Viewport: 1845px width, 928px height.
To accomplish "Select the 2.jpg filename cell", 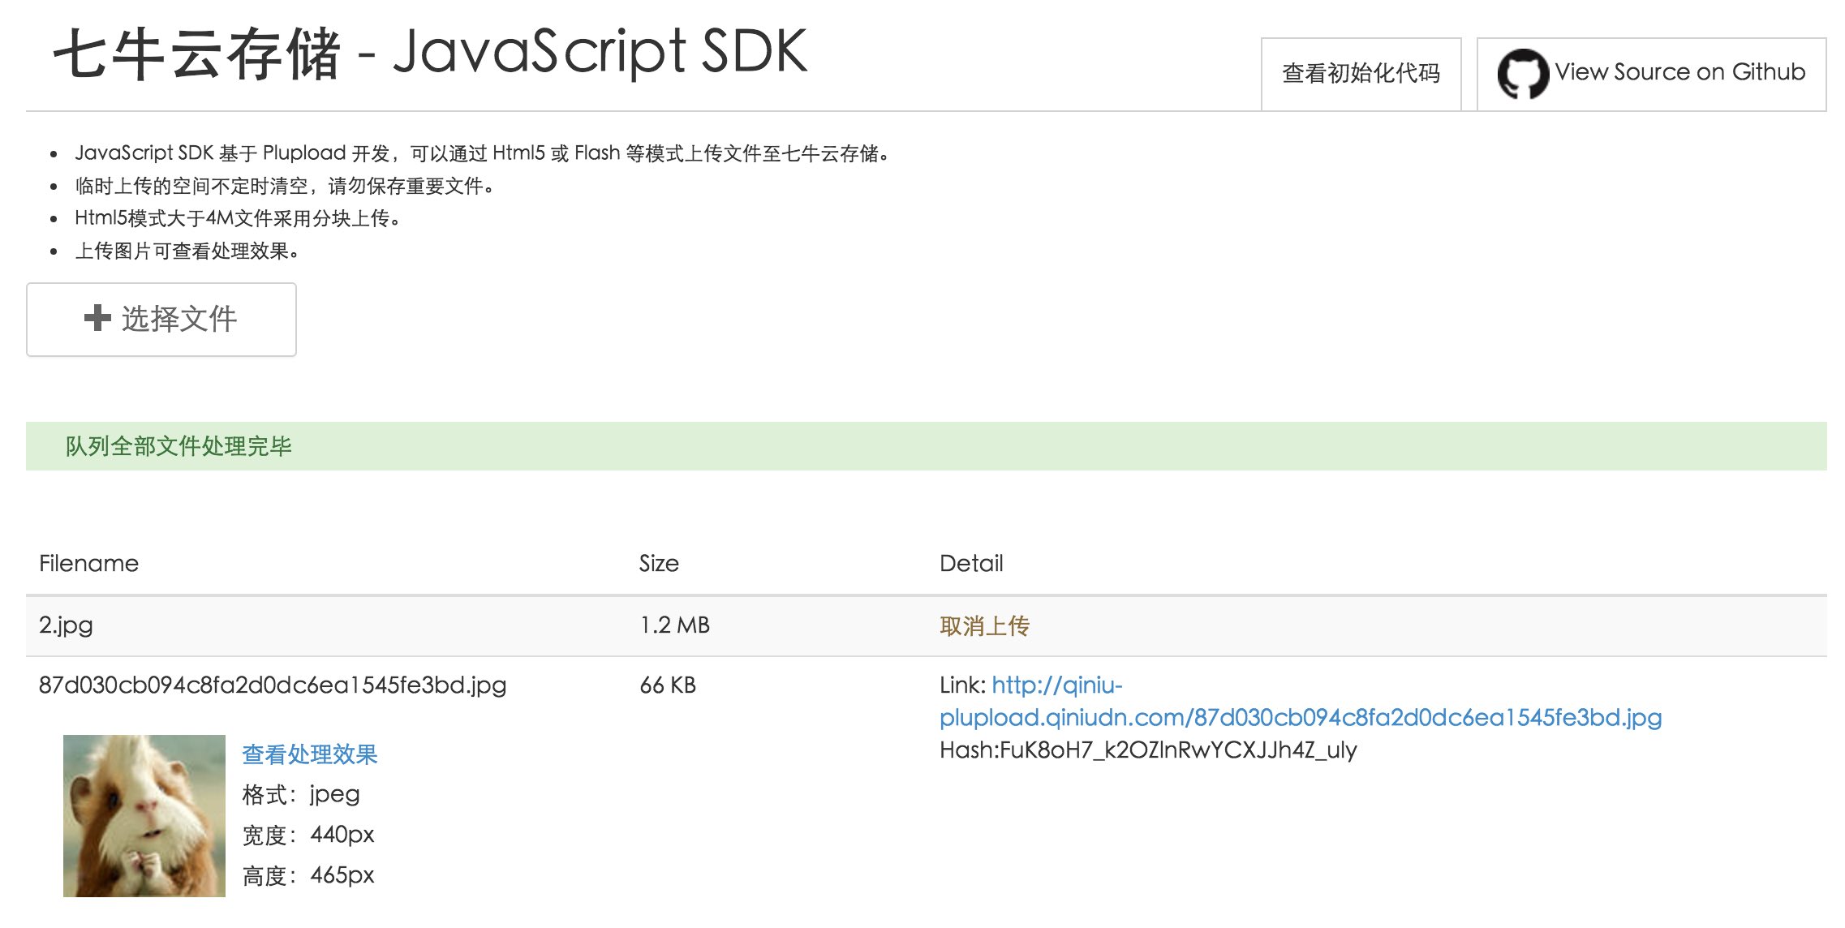I will pyautogui.click(x=66, y=625).
